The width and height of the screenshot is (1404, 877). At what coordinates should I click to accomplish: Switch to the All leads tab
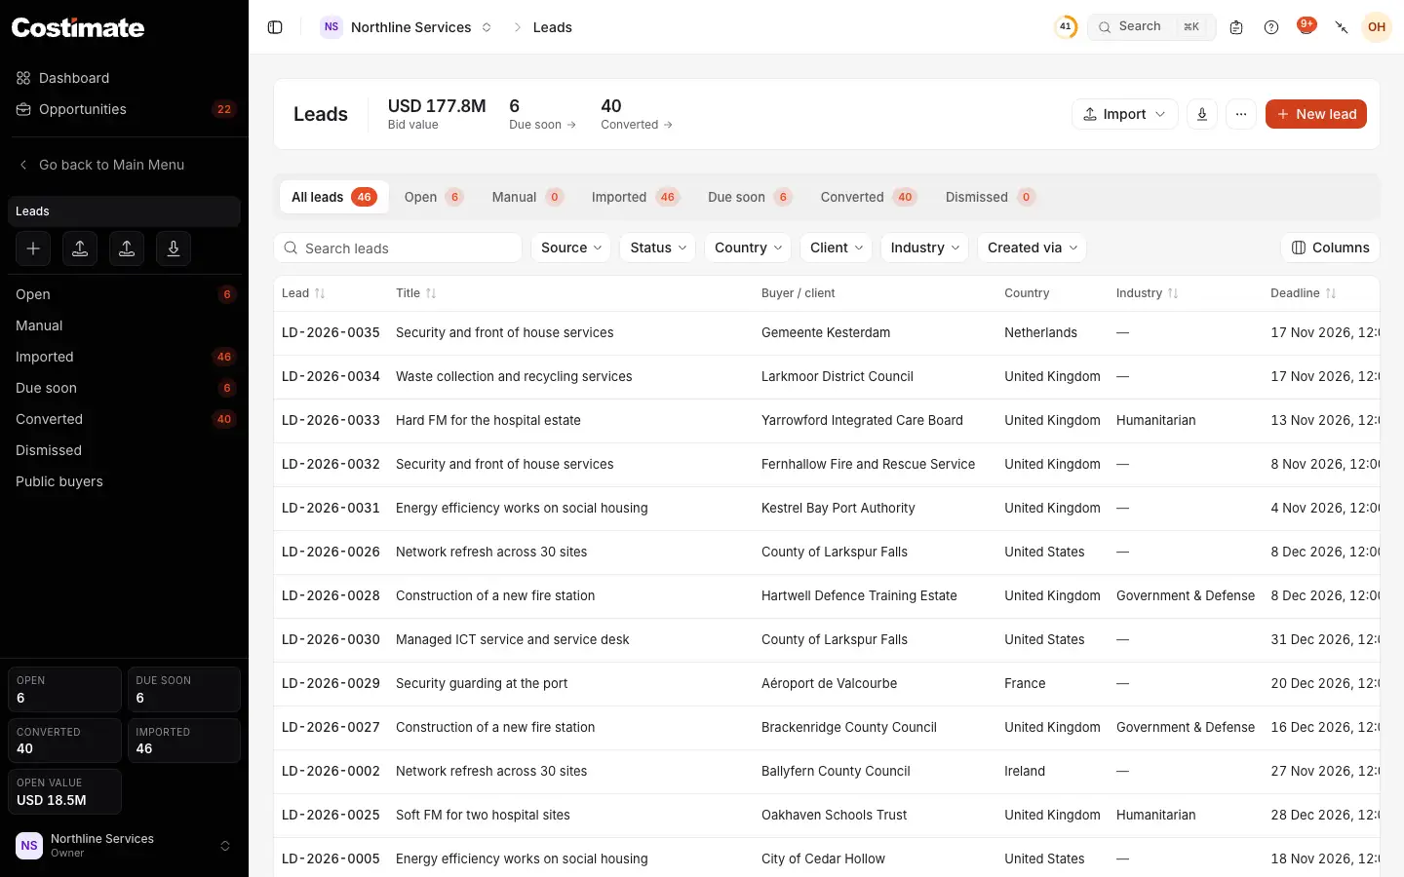pos(333,197)
